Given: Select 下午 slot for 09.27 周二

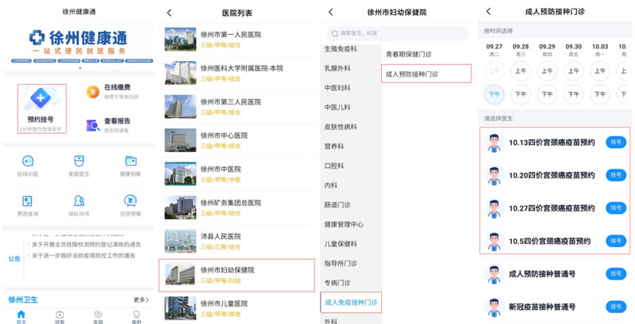Looking at the screenshot, I should [x=494, y=94].
